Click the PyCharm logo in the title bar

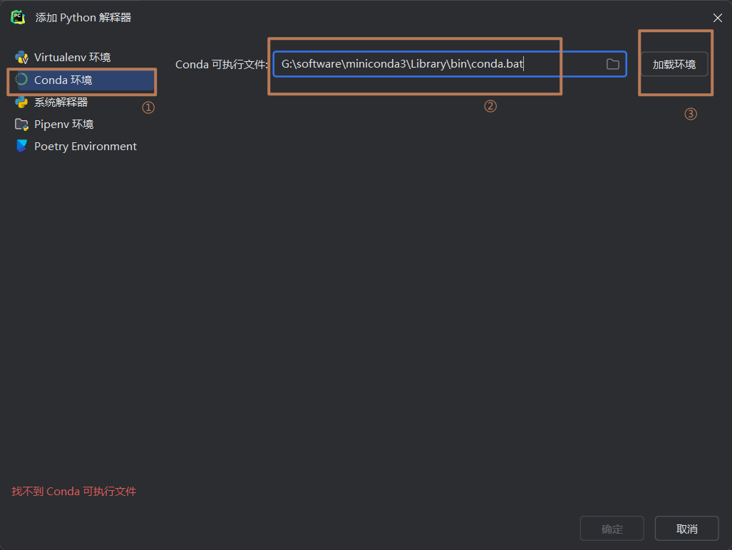(18, 17)
